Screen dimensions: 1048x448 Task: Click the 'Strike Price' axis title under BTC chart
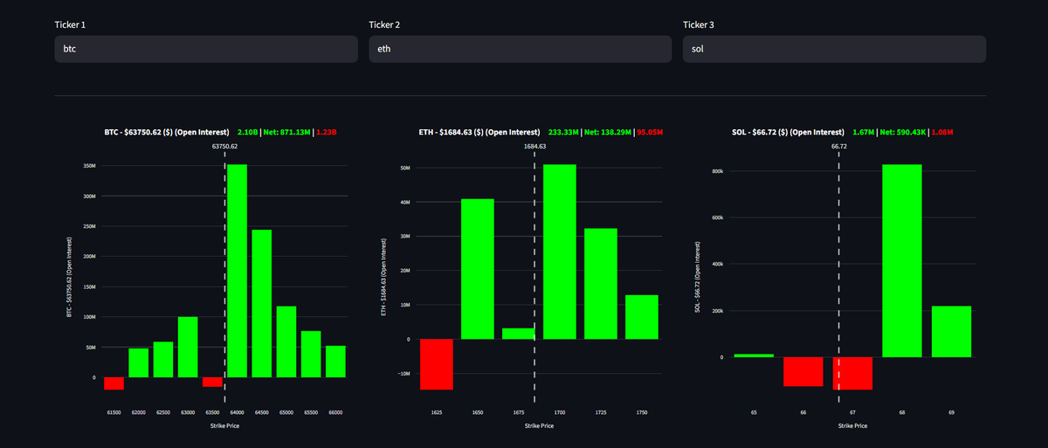coord(224,426)
